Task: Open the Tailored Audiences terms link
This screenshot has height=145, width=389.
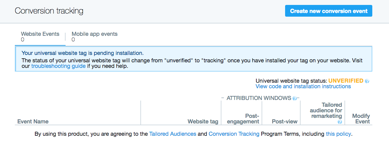Action: click(x=173, y=134)
